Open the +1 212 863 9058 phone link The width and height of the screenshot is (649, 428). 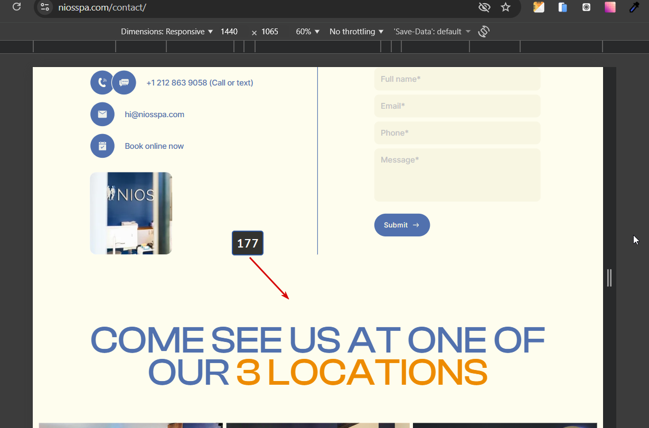200,83
